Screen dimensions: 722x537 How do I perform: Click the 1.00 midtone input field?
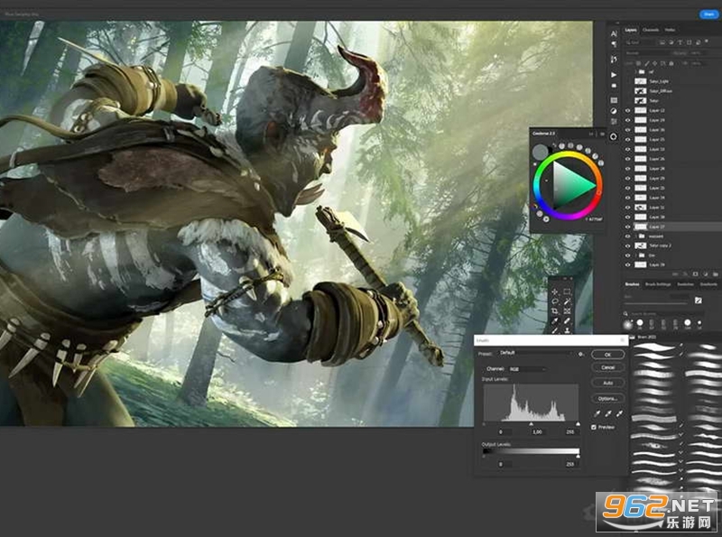[x=537, y=432]
